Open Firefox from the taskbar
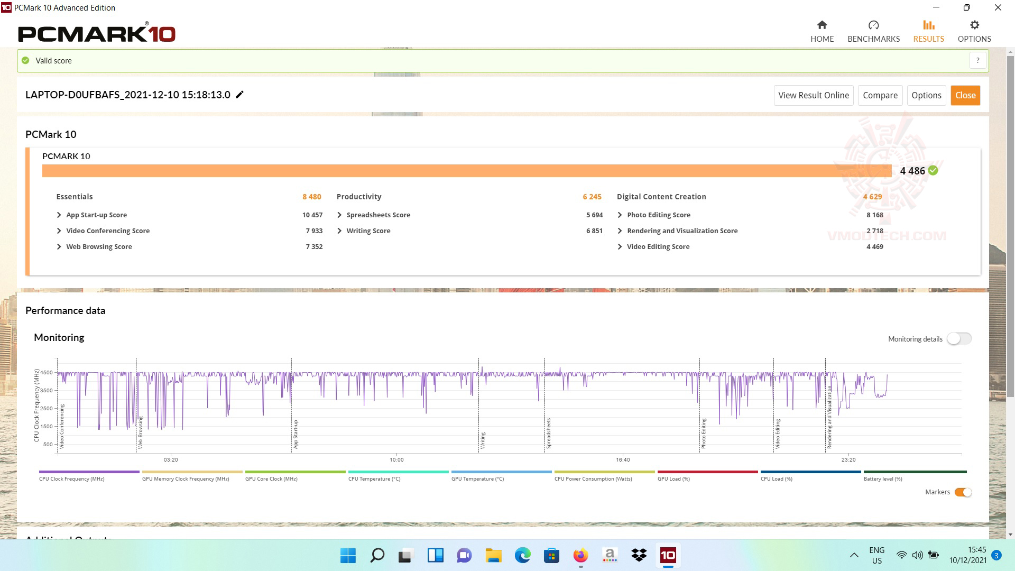This screenshot has width=1015, height=571. pyautogui.click(x=580, y=555)
